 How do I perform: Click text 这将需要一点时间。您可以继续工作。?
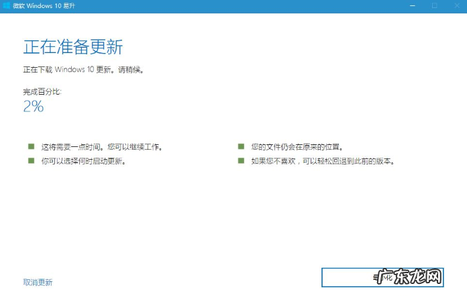click(x=102, y=147)
